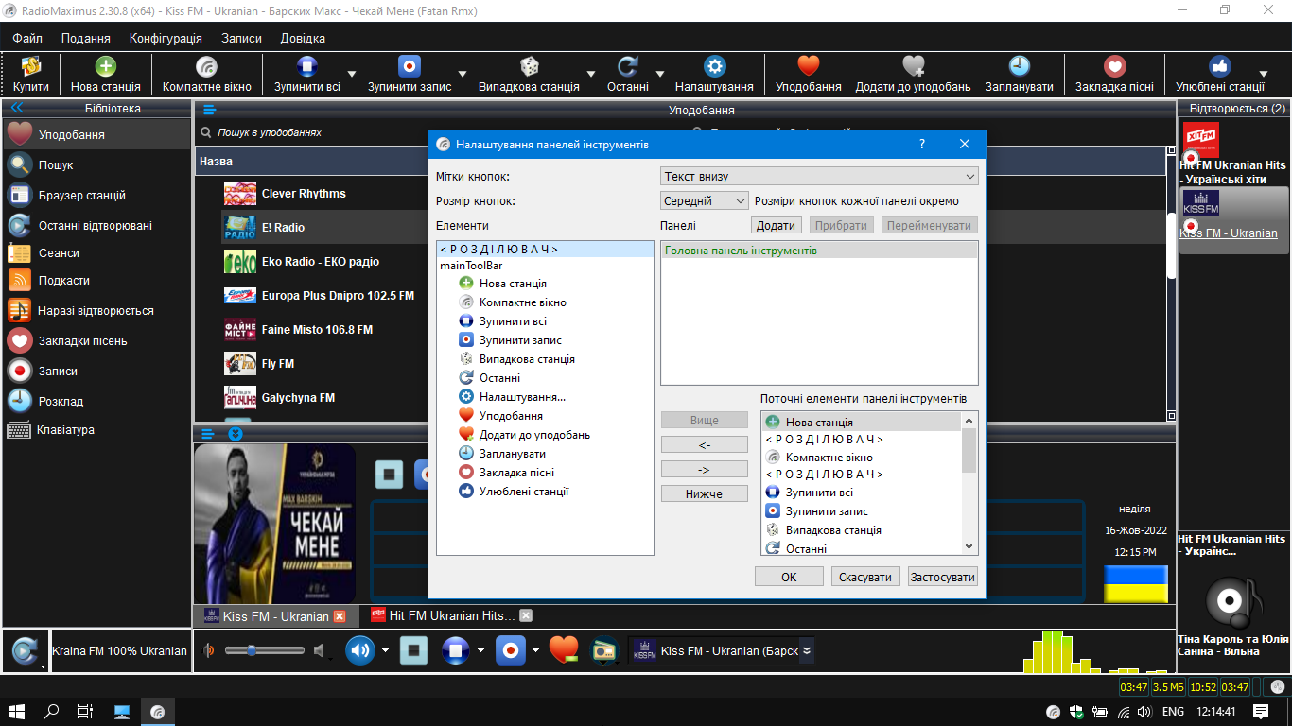This screenshot has height=726, width=1292.
Task: Expand the Випадкова станція toolbar dropdown arrow
Action: click(x=591, y=75)
